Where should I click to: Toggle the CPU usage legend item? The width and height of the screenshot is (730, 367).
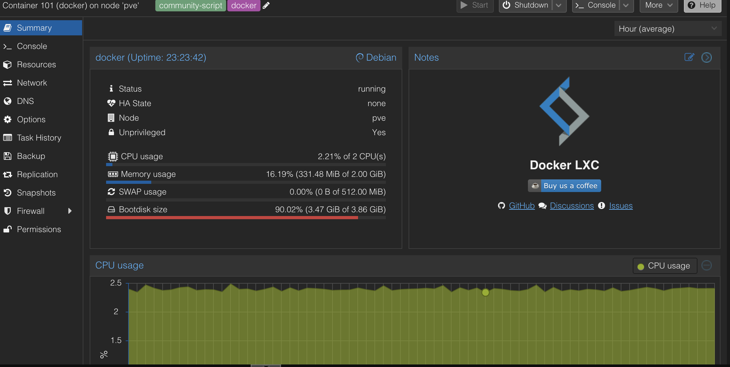pyautogui.click(x=665, y=266)
